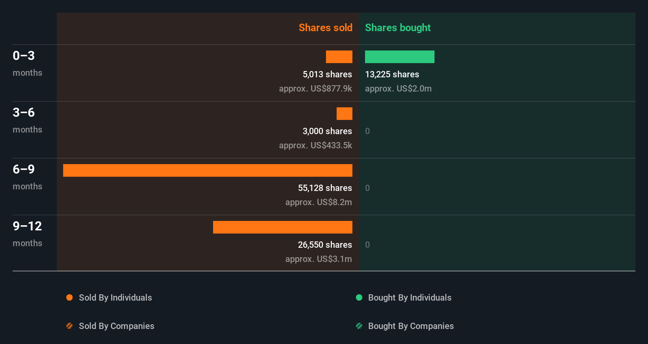Image resolution: width=648 pixels, height=344 pixels.
Task: Toggle the Bought By Companies legend label
Action: point(411,326)
